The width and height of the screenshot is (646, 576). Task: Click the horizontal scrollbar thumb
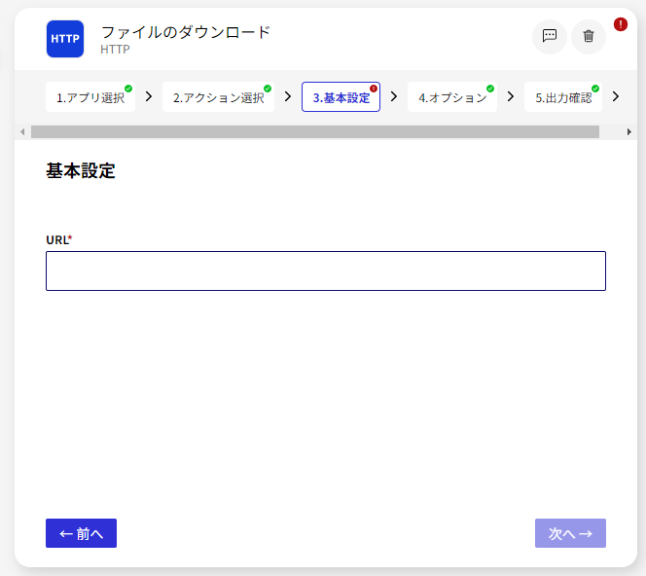point(315,132)
